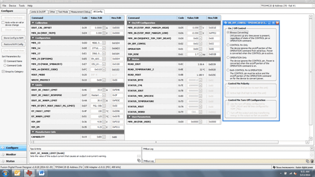Click the Texas Instruments logo in status bar

point(274,167)
